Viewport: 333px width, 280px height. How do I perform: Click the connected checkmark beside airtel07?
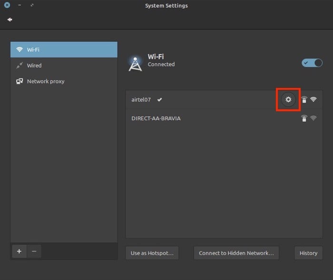pyautogui.click(x=159, y=99)
